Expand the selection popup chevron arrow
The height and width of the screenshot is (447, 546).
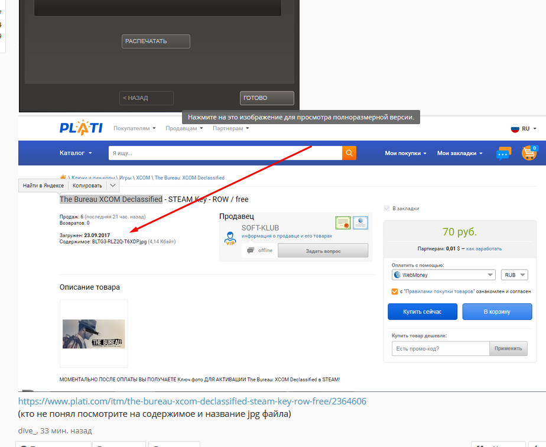pyautogui.click(x=113, y=185)
